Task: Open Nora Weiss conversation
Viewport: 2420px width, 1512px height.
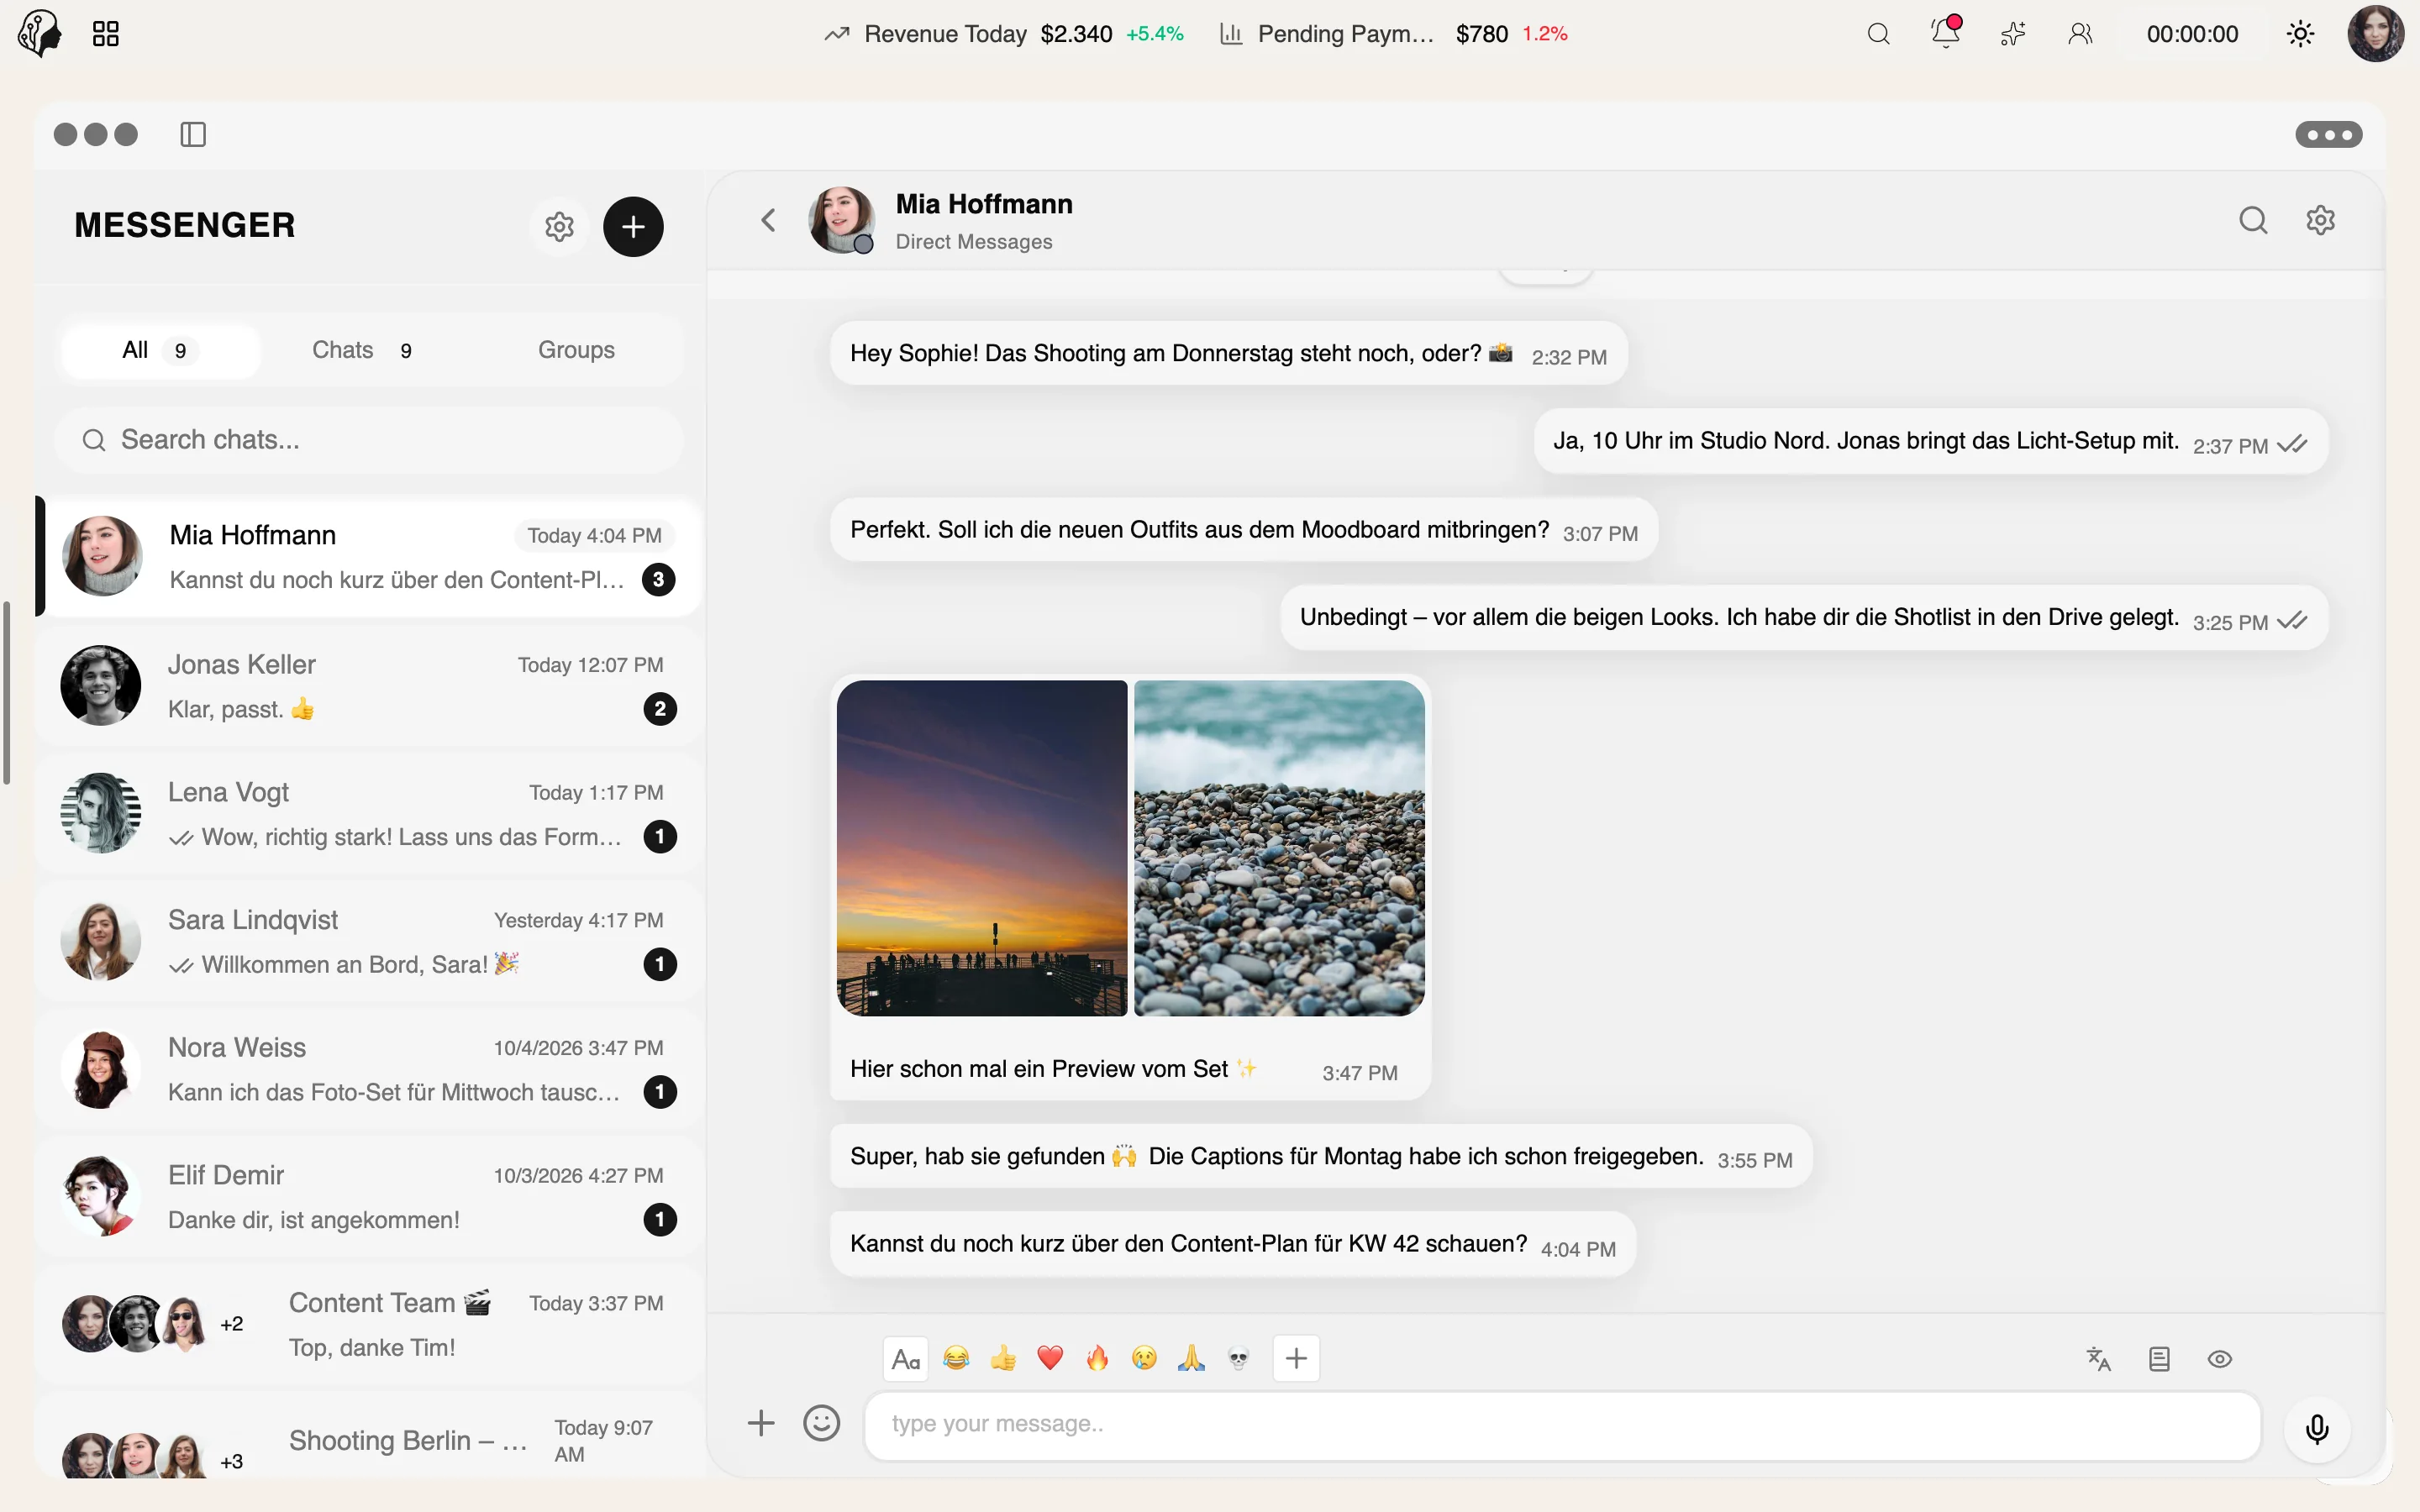Action: coord(369,1069)
